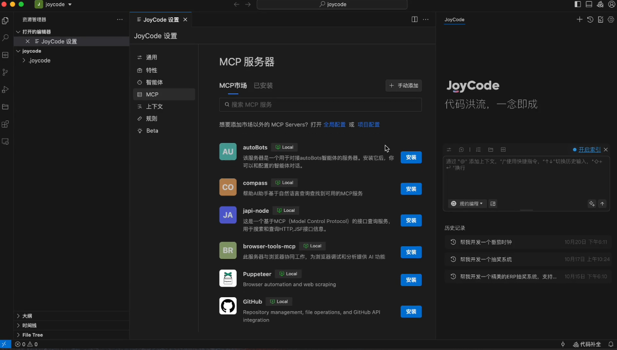Go back with left arrow
Screen dimensions: 617x350
[x=237, y=4]
